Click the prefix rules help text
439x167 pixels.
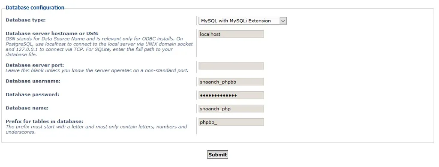96,130
